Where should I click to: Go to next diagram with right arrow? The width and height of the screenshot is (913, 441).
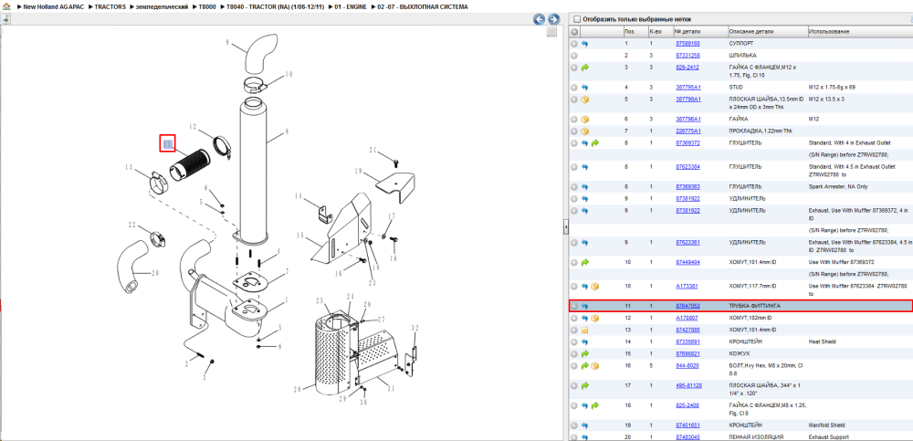(554, 19)
